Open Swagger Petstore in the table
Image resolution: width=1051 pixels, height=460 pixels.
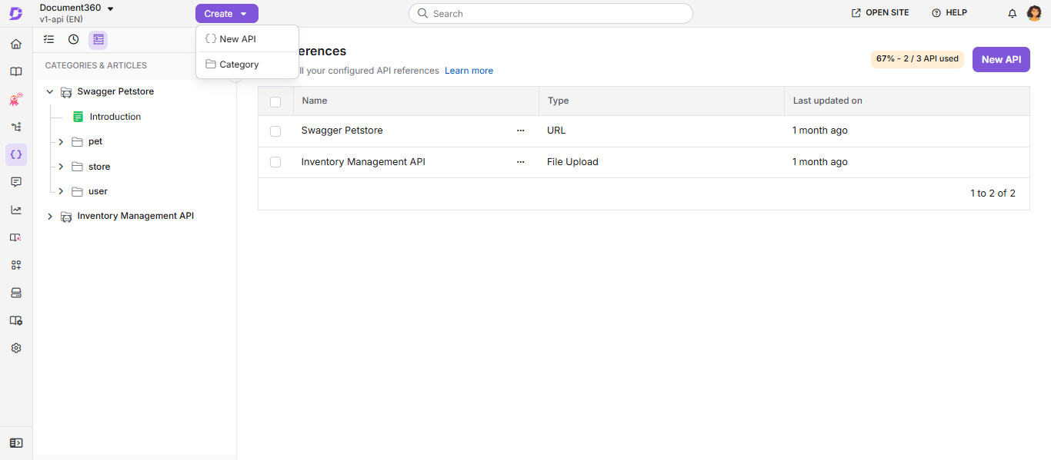(342, 131)
